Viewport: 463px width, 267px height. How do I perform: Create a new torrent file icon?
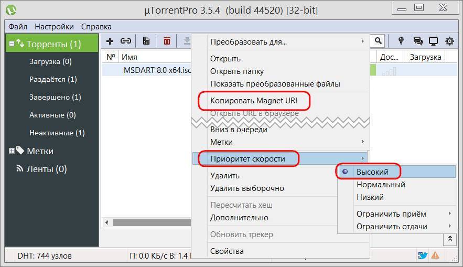146,41
